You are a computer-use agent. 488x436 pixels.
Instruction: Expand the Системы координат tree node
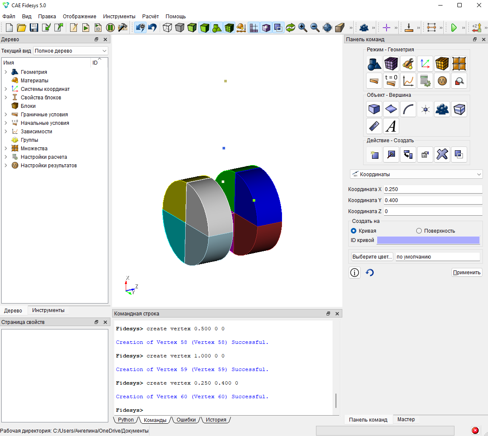click(6, 89)
